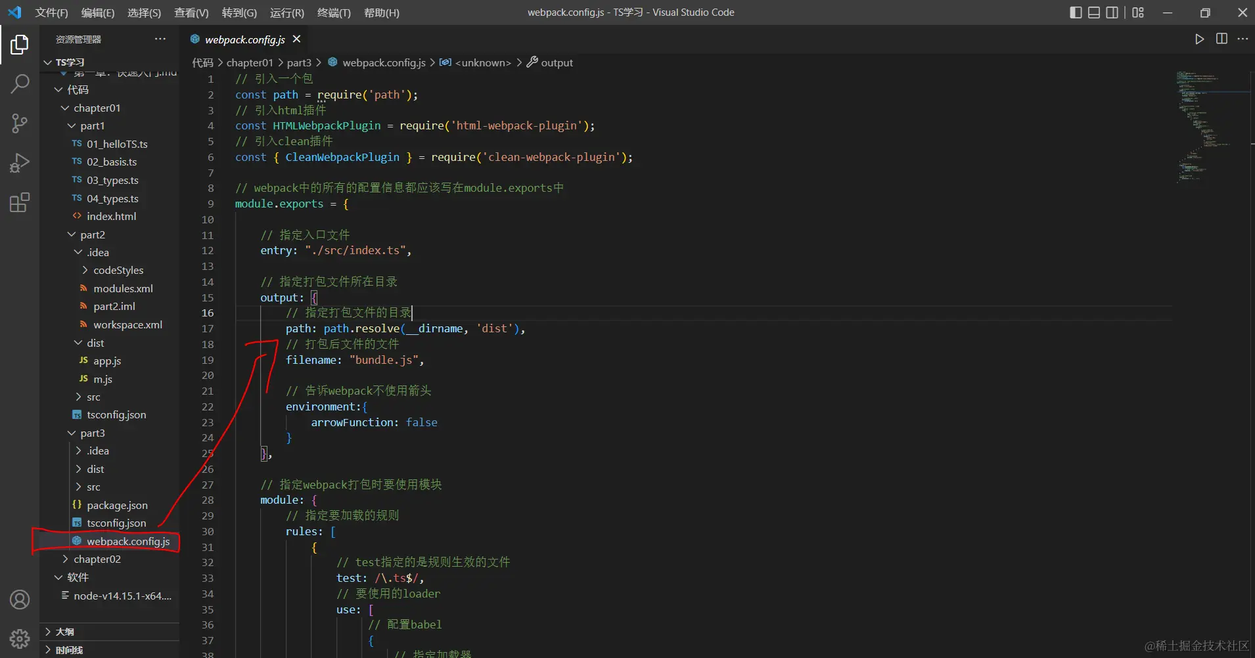Image resolution: width=1255 pixels, height=658 pixels.
Task: Toggle primary side bar visibility
Action: pyautogui.click(x=1076, y=12)
